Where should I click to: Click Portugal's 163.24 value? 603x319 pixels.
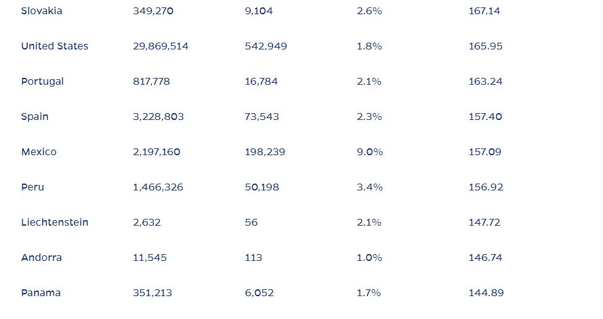tap(485, 82)
